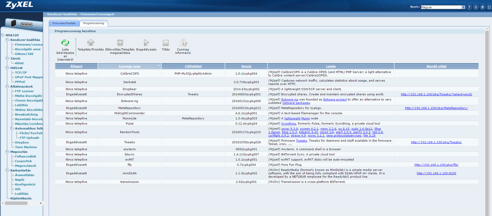
Task: Click the sort arrow in Csomag neve header
Action: [159, 65]
